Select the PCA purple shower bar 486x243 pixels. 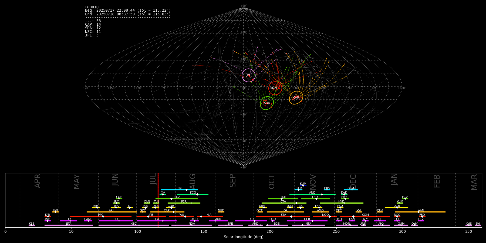[157, 221]
